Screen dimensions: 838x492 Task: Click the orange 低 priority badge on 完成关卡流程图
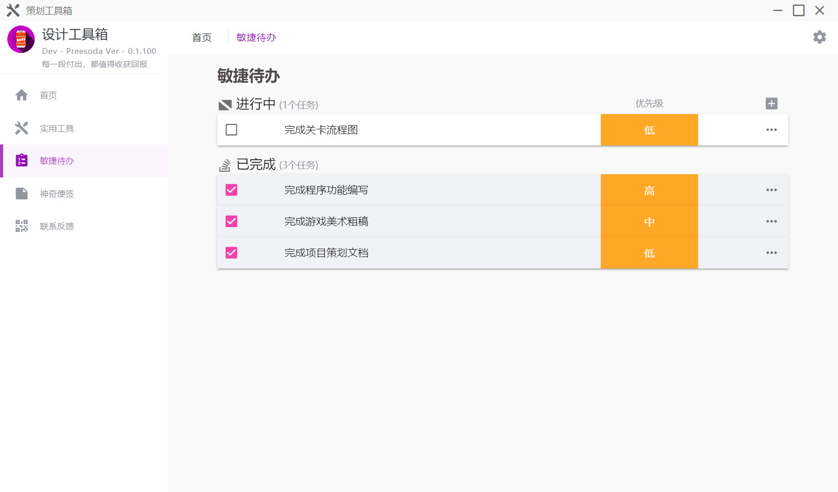[x=649, y=130]
